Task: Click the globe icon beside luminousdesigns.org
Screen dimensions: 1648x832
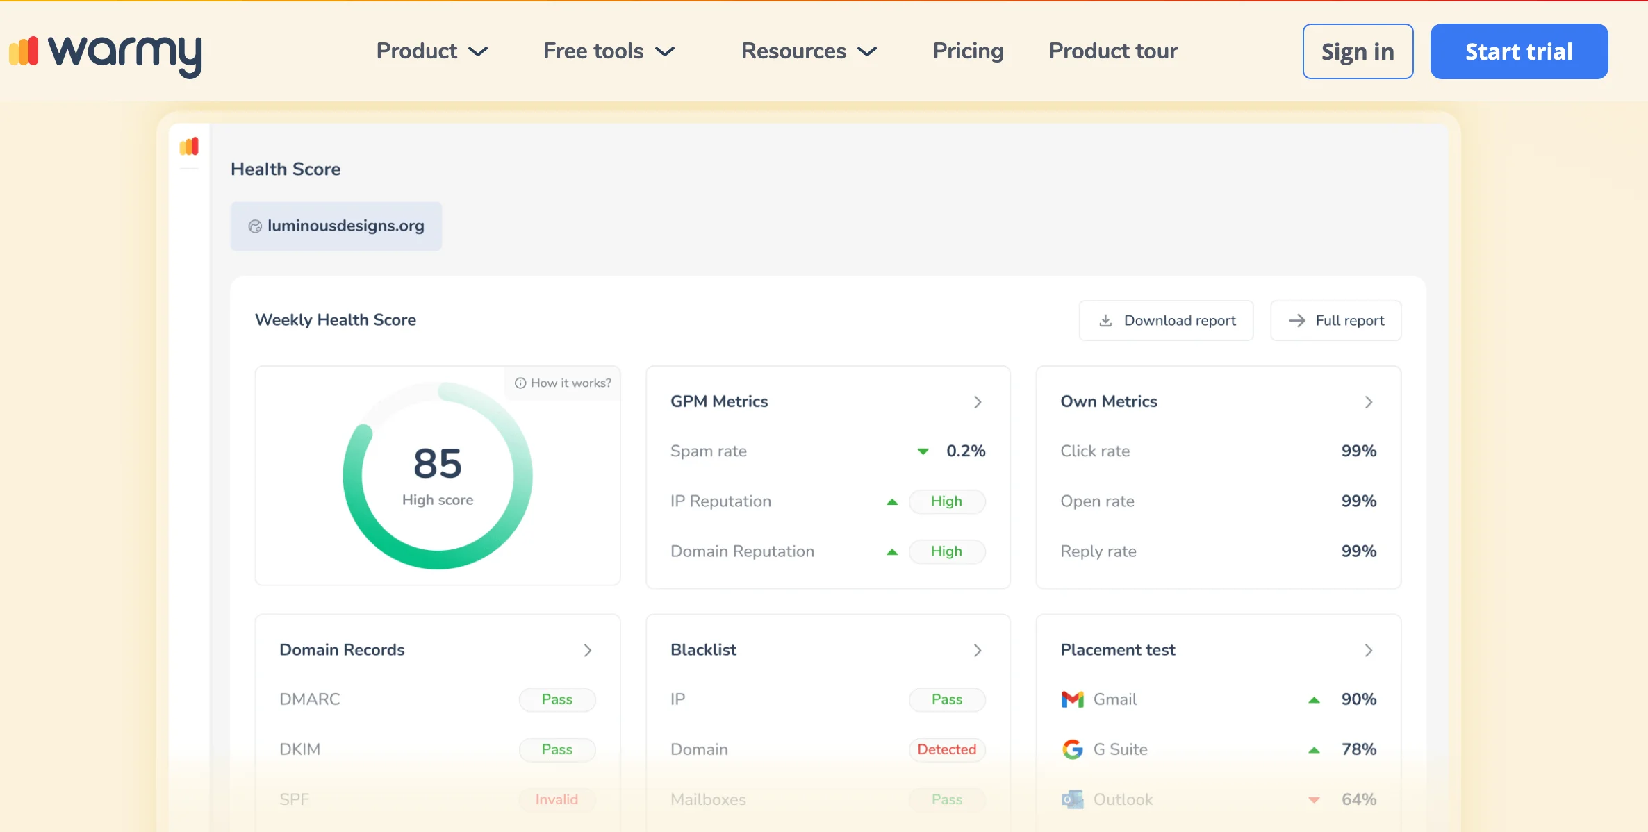Action: (x=255, y=226)
